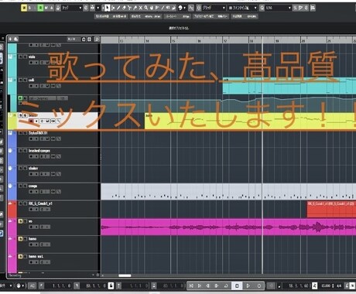Open the dropdown arrow beside hand icon in transport
356x294 pixels.
pyautogui.click(x=23, y=285)
